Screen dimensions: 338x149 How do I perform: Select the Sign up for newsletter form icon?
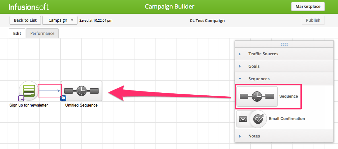29,90
